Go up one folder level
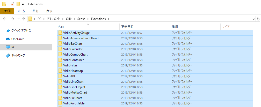This screenshot has height=107, width=261. click(24, 19)
